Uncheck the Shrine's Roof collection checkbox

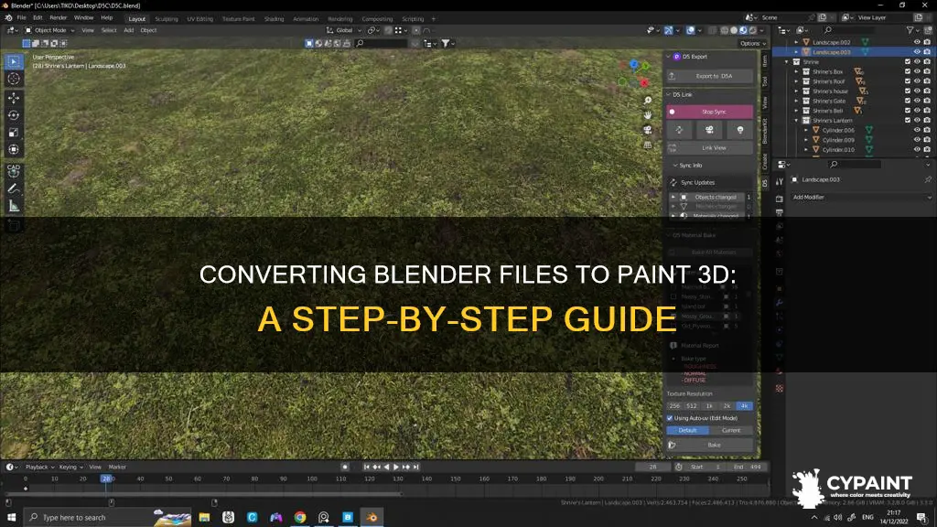pos(907,81)
